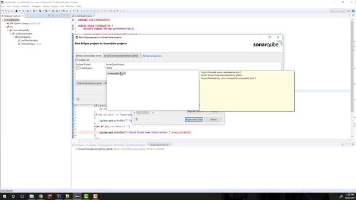Click the Quick Access field
Image resolution: width=356 pixels, height=200 pixels.
tap(338, 11)
